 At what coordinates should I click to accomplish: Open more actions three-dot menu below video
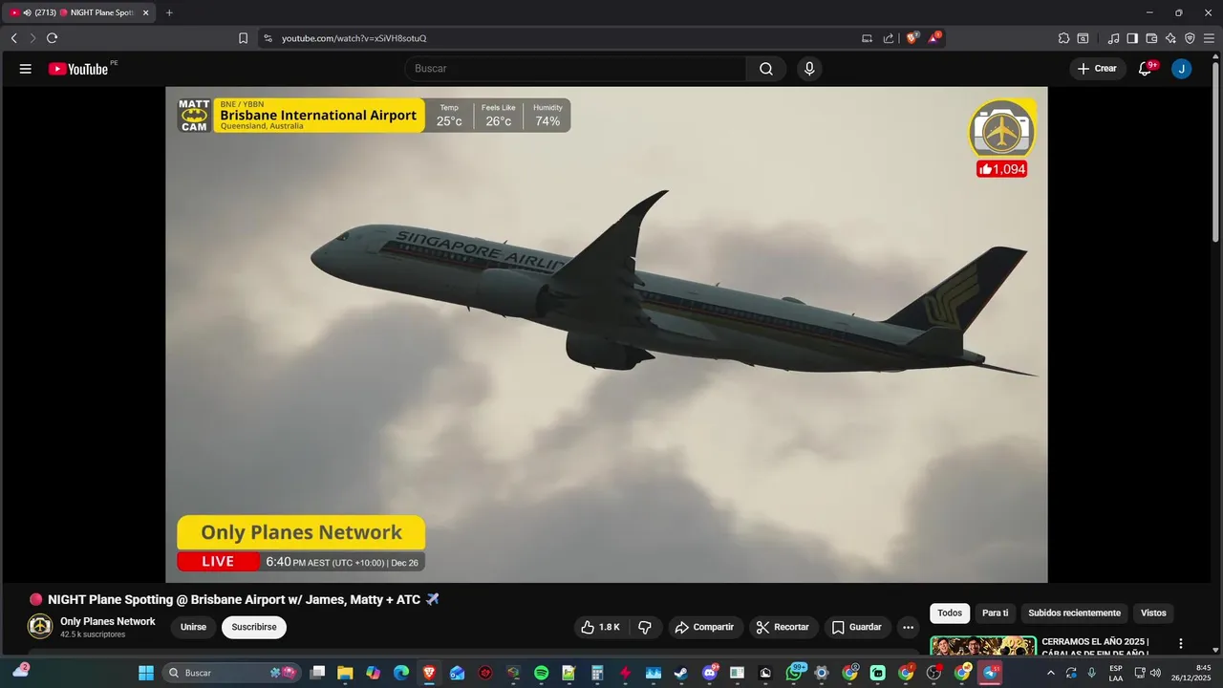tap(908, 627)
